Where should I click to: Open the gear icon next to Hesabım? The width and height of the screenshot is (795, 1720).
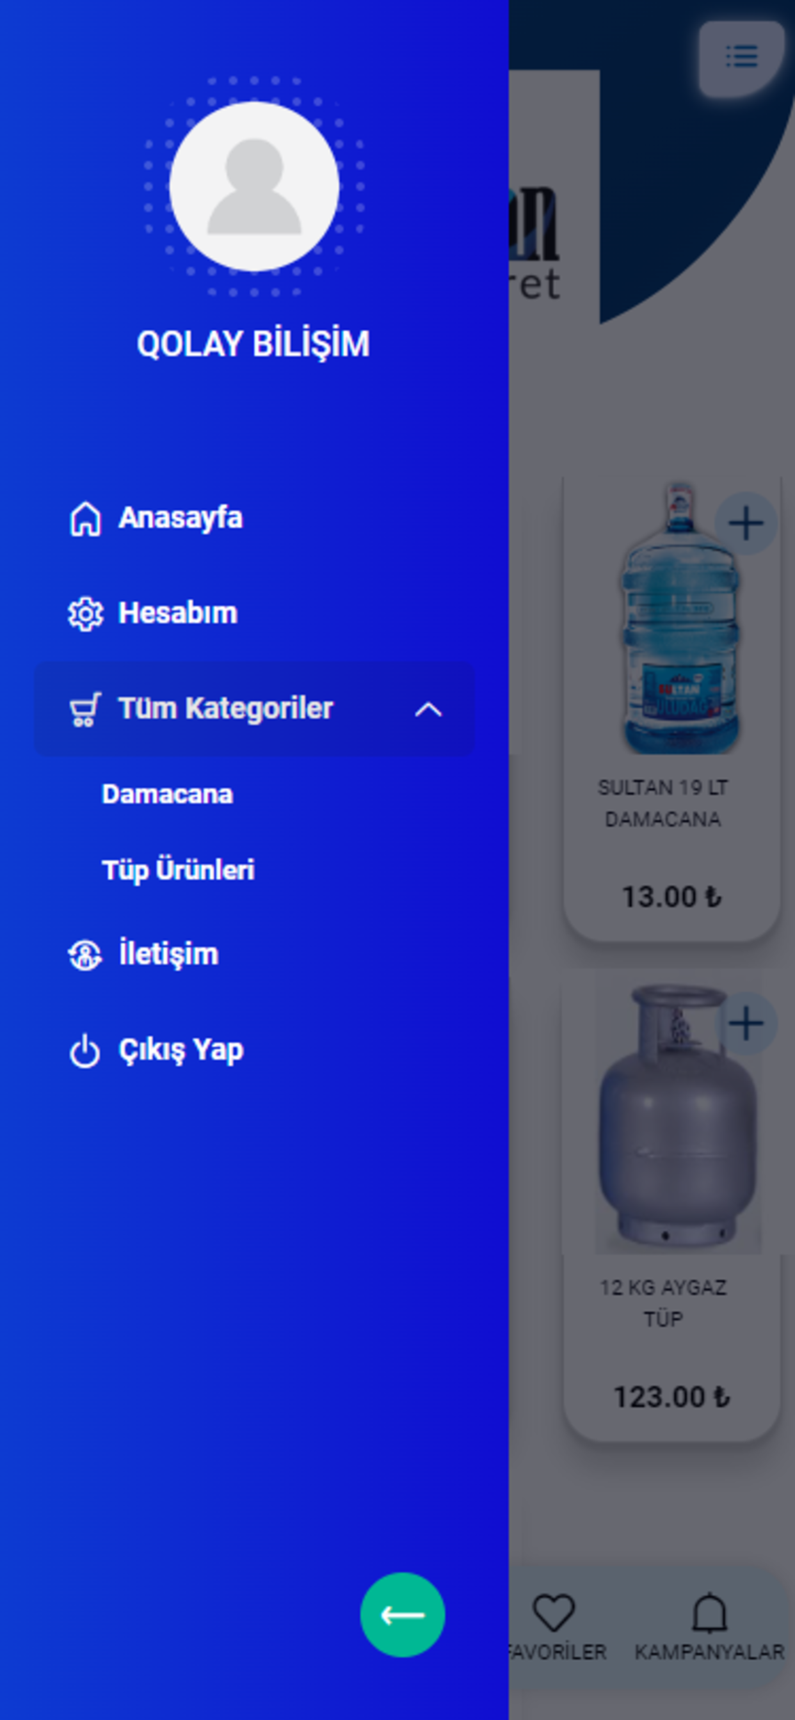(x=85, y=614)
